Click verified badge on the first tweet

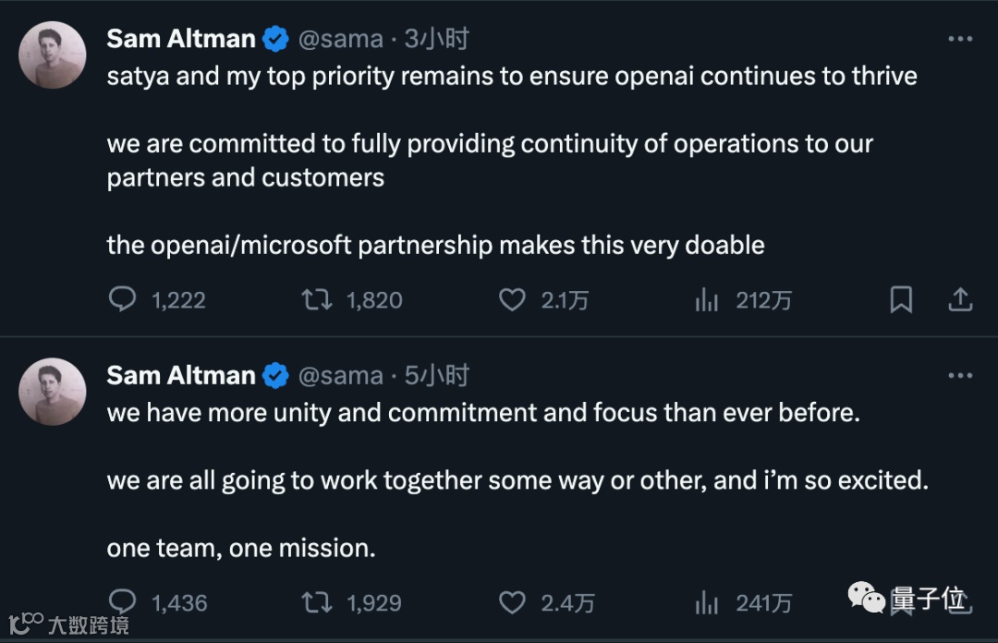point(275,39)
